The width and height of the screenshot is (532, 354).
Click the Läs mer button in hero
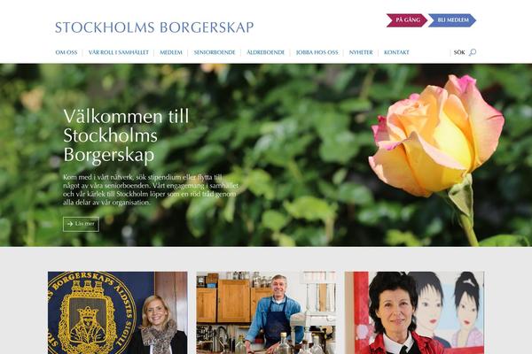pos(81,224)
